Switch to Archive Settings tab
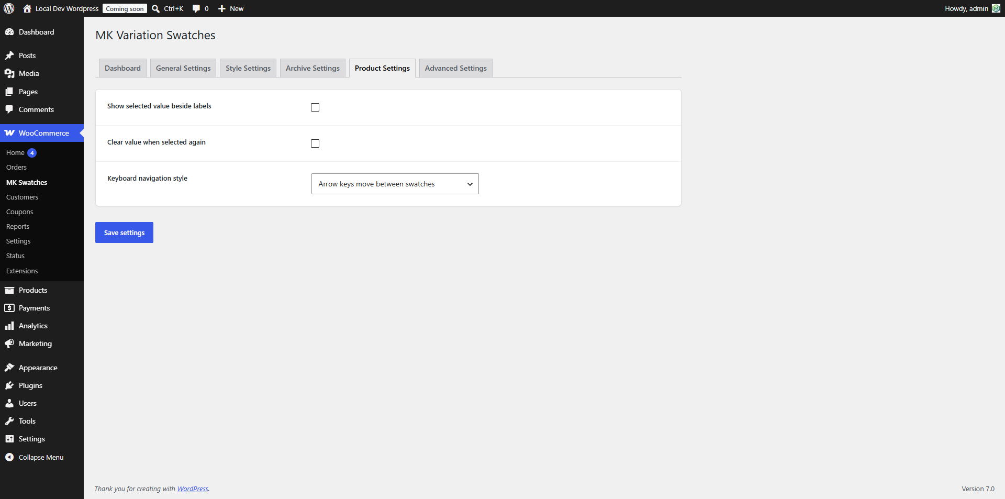 (312, 68)
